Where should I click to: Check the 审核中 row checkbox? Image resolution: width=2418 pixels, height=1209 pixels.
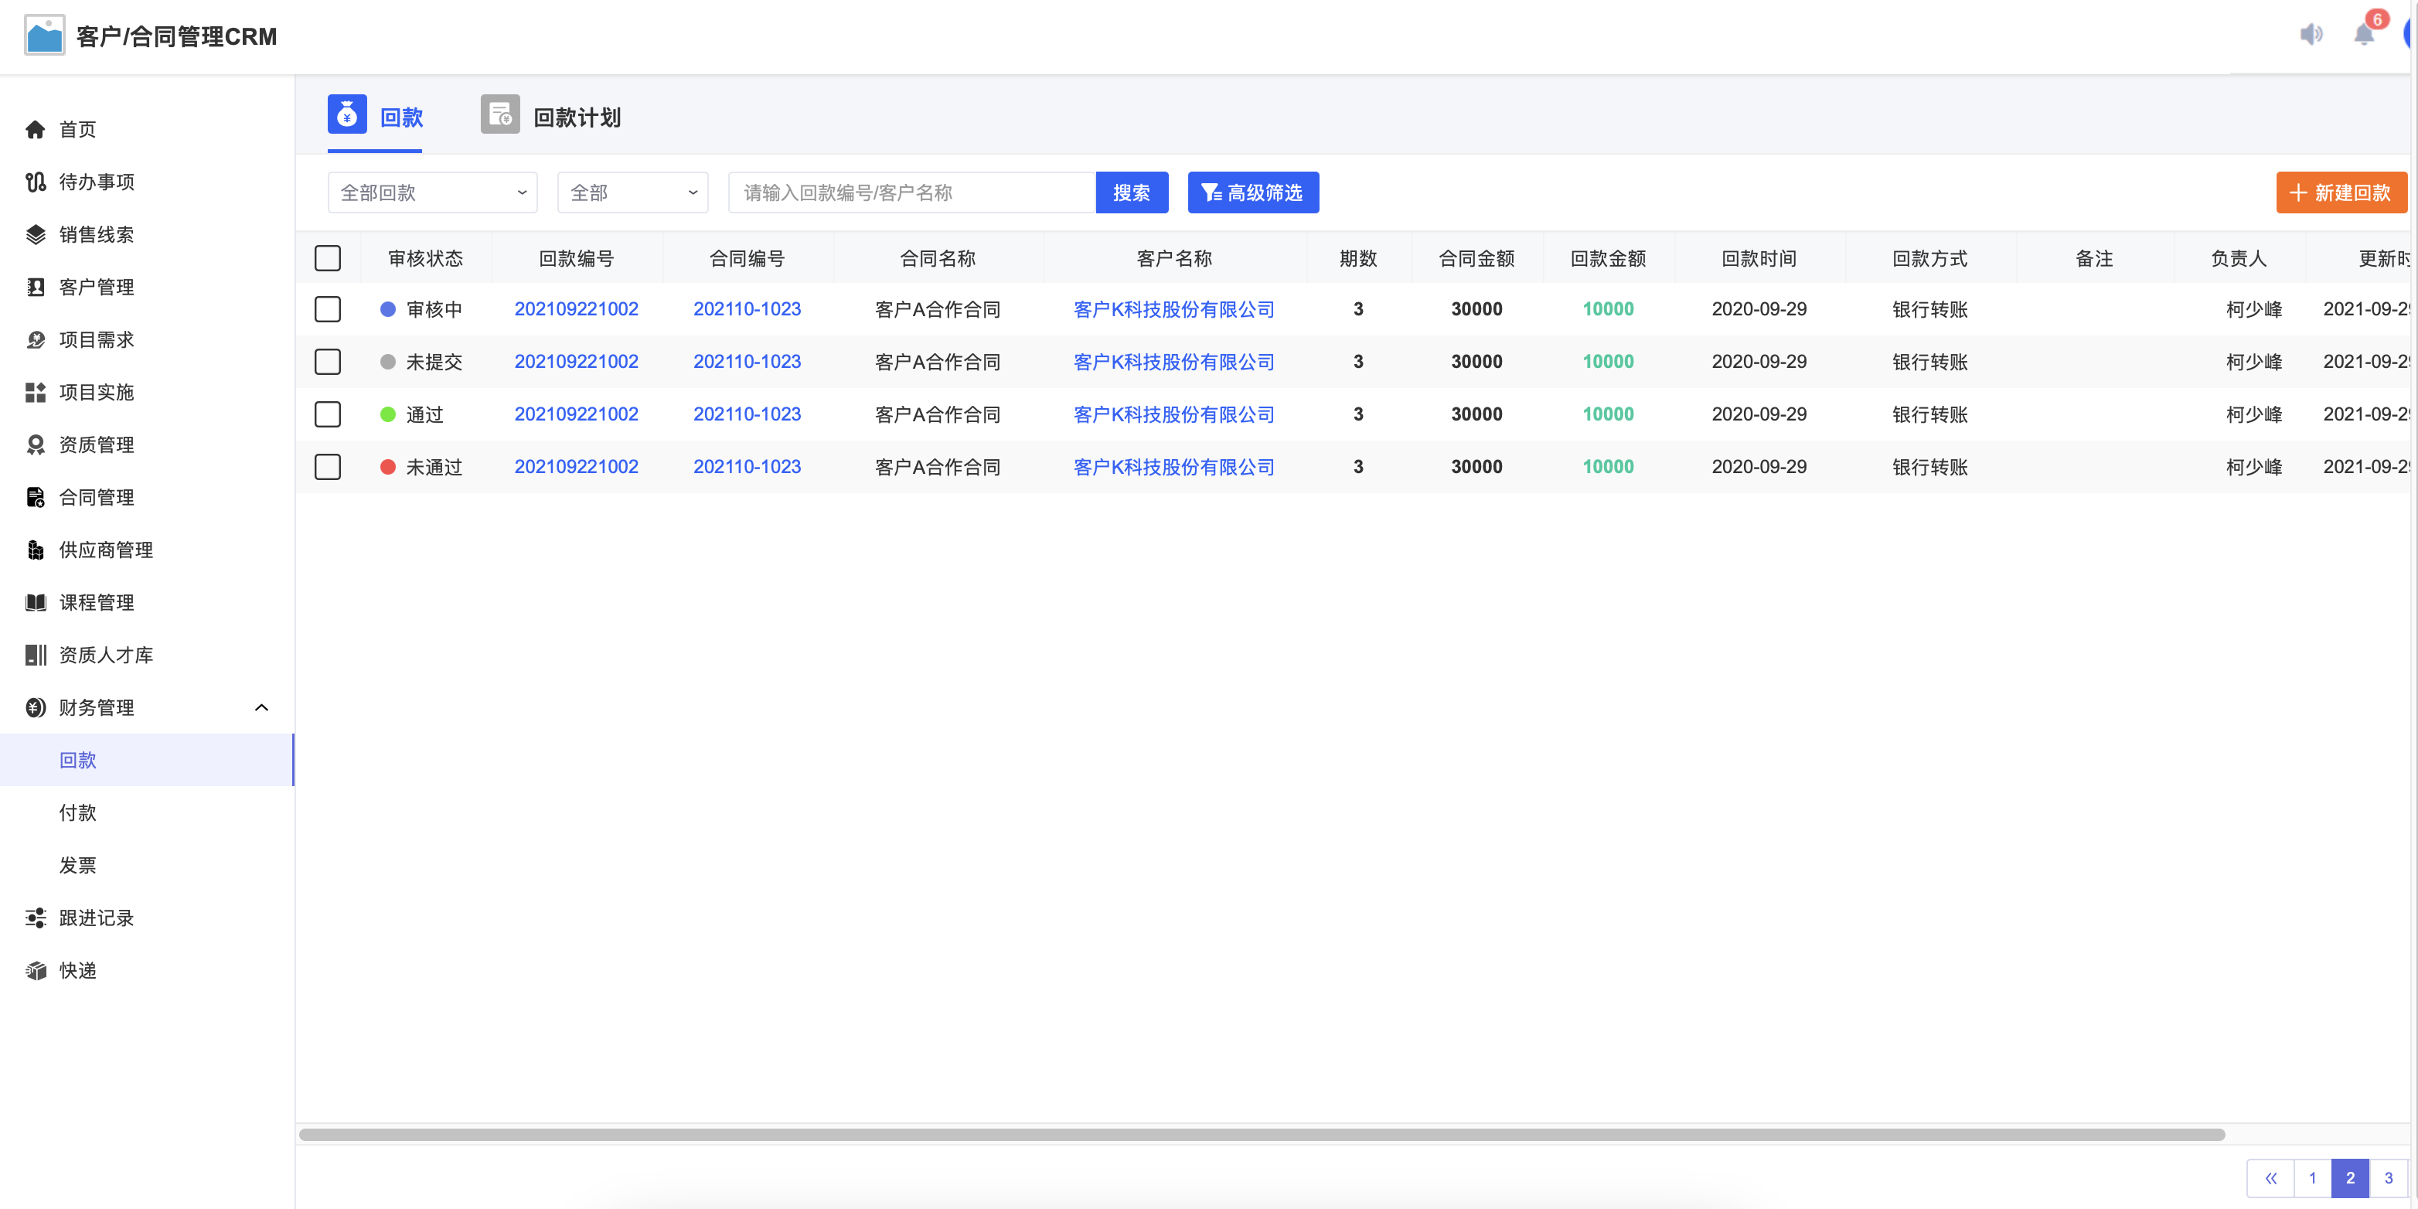pos(328,309)
